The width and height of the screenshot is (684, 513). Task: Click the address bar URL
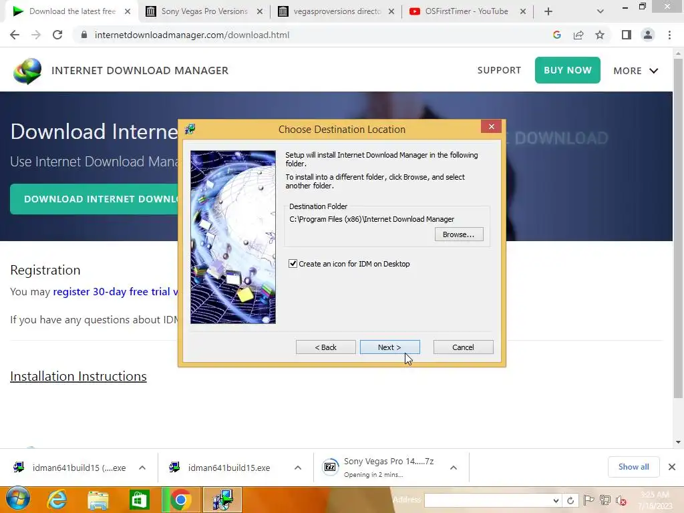click(x=192, y=35)
